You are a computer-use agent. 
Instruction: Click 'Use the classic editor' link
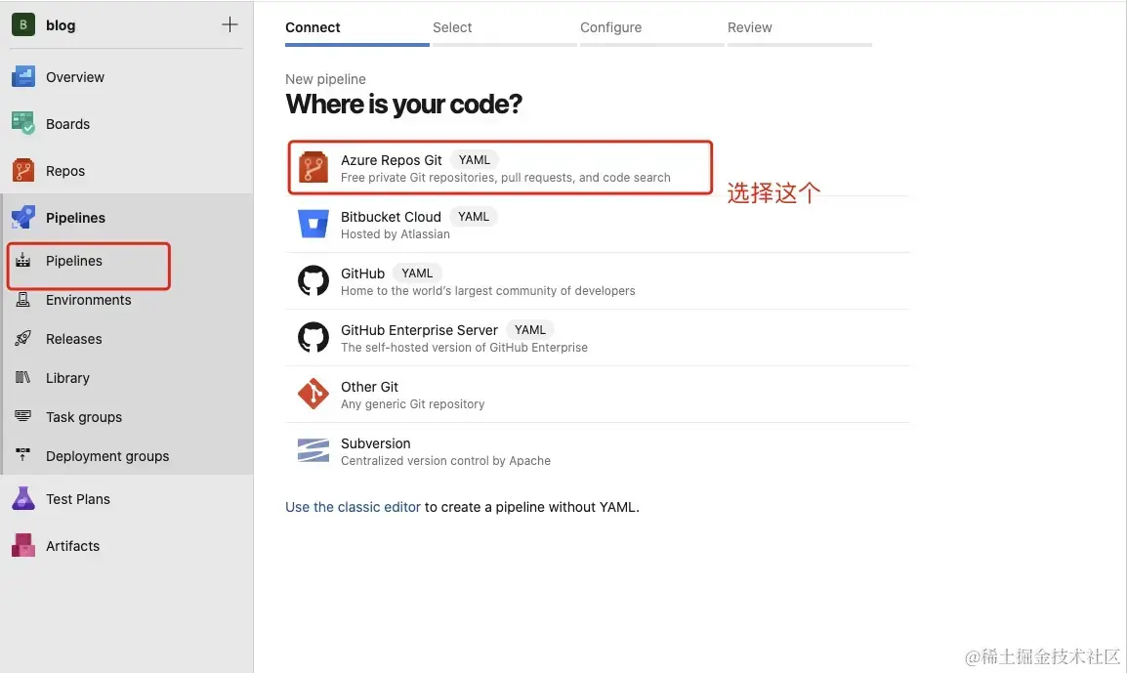(353, 507)
